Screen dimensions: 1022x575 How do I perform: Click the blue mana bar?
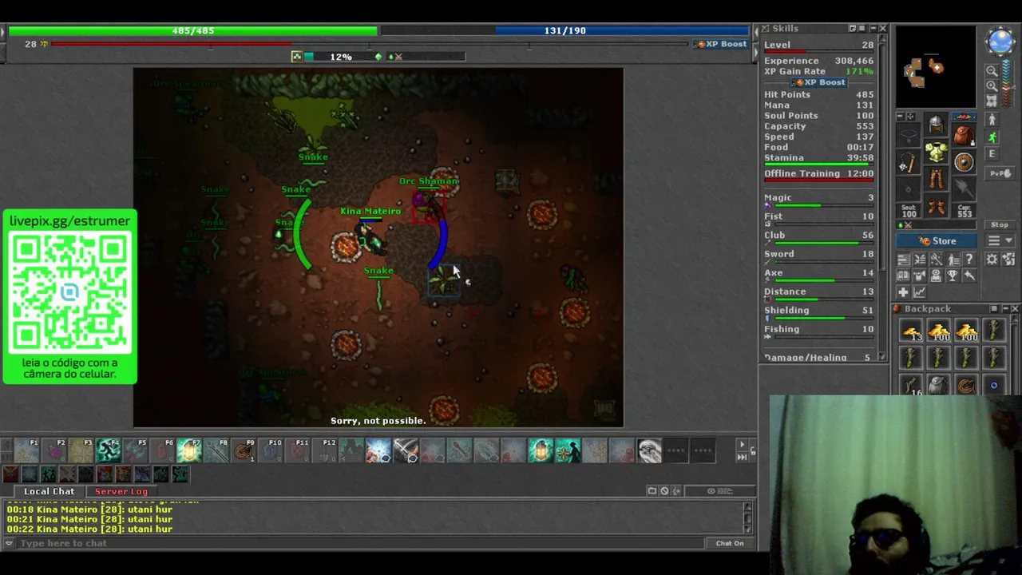click(x=565, y=30)
